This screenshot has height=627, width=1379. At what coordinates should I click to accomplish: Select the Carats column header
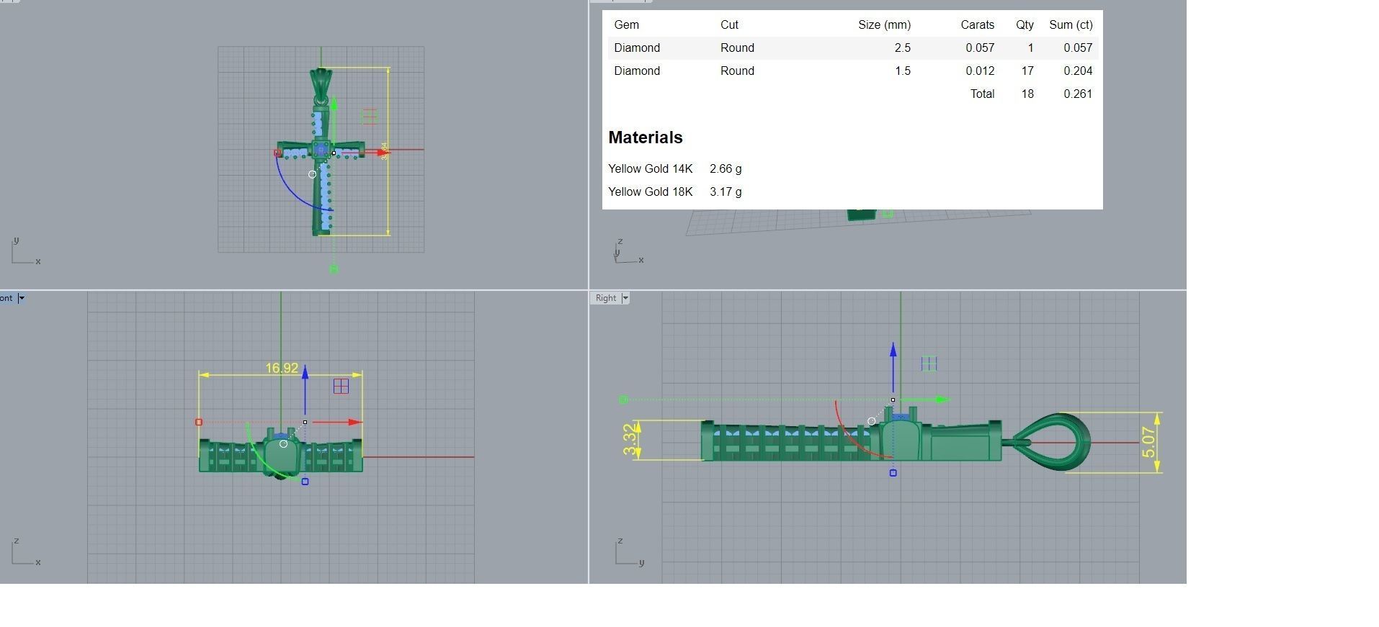click(977, 24)
